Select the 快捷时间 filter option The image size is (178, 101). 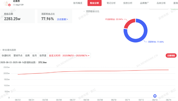click(6, 55)
